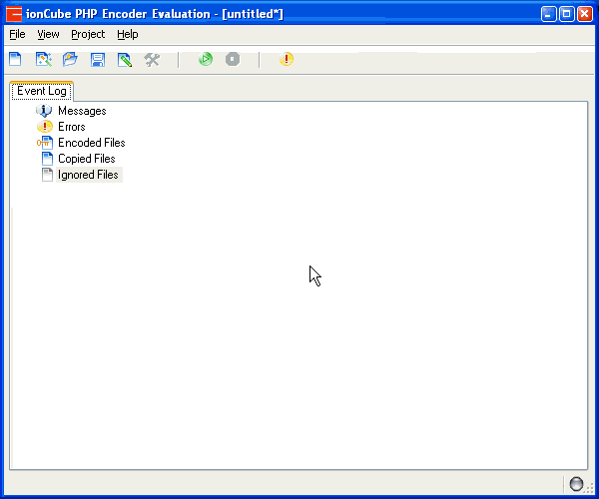Open the Help menu
599x499 pixels.
click(128, 34)
